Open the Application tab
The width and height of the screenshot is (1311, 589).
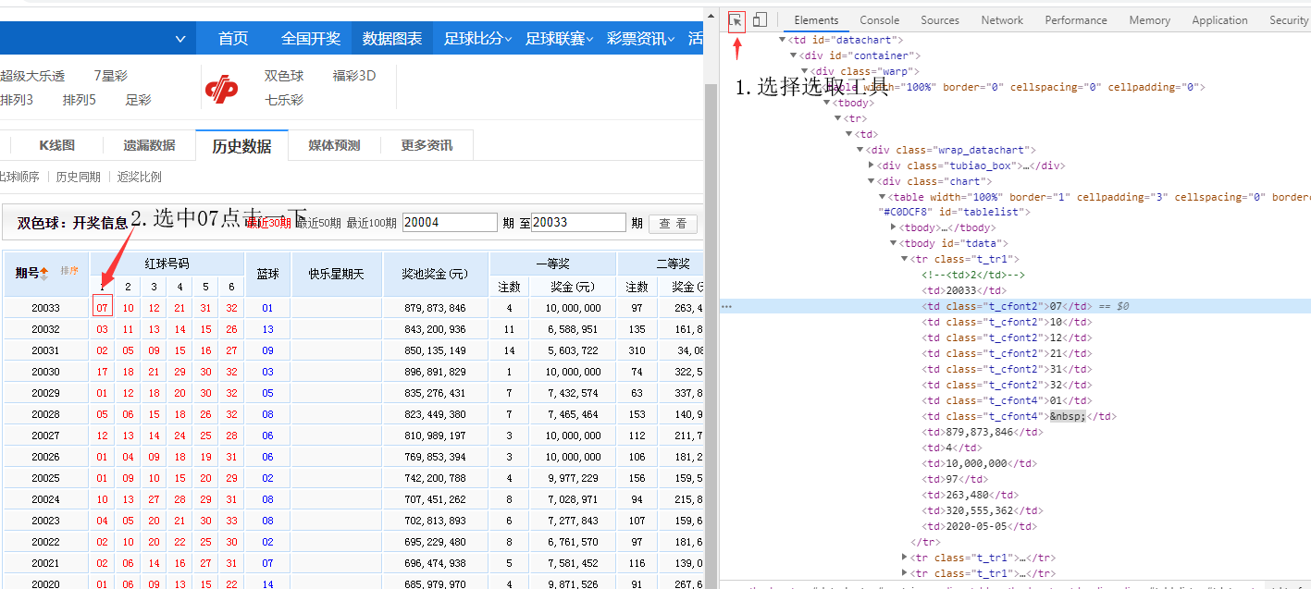coord(1219,20)
